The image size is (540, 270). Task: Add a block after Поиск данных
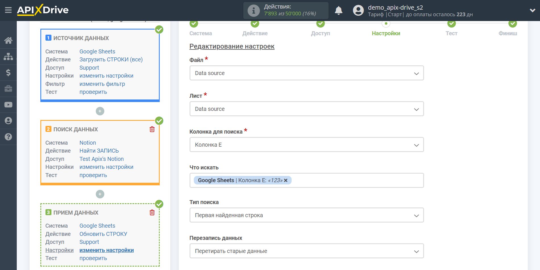pyautogui.click(x=100, y=194)
